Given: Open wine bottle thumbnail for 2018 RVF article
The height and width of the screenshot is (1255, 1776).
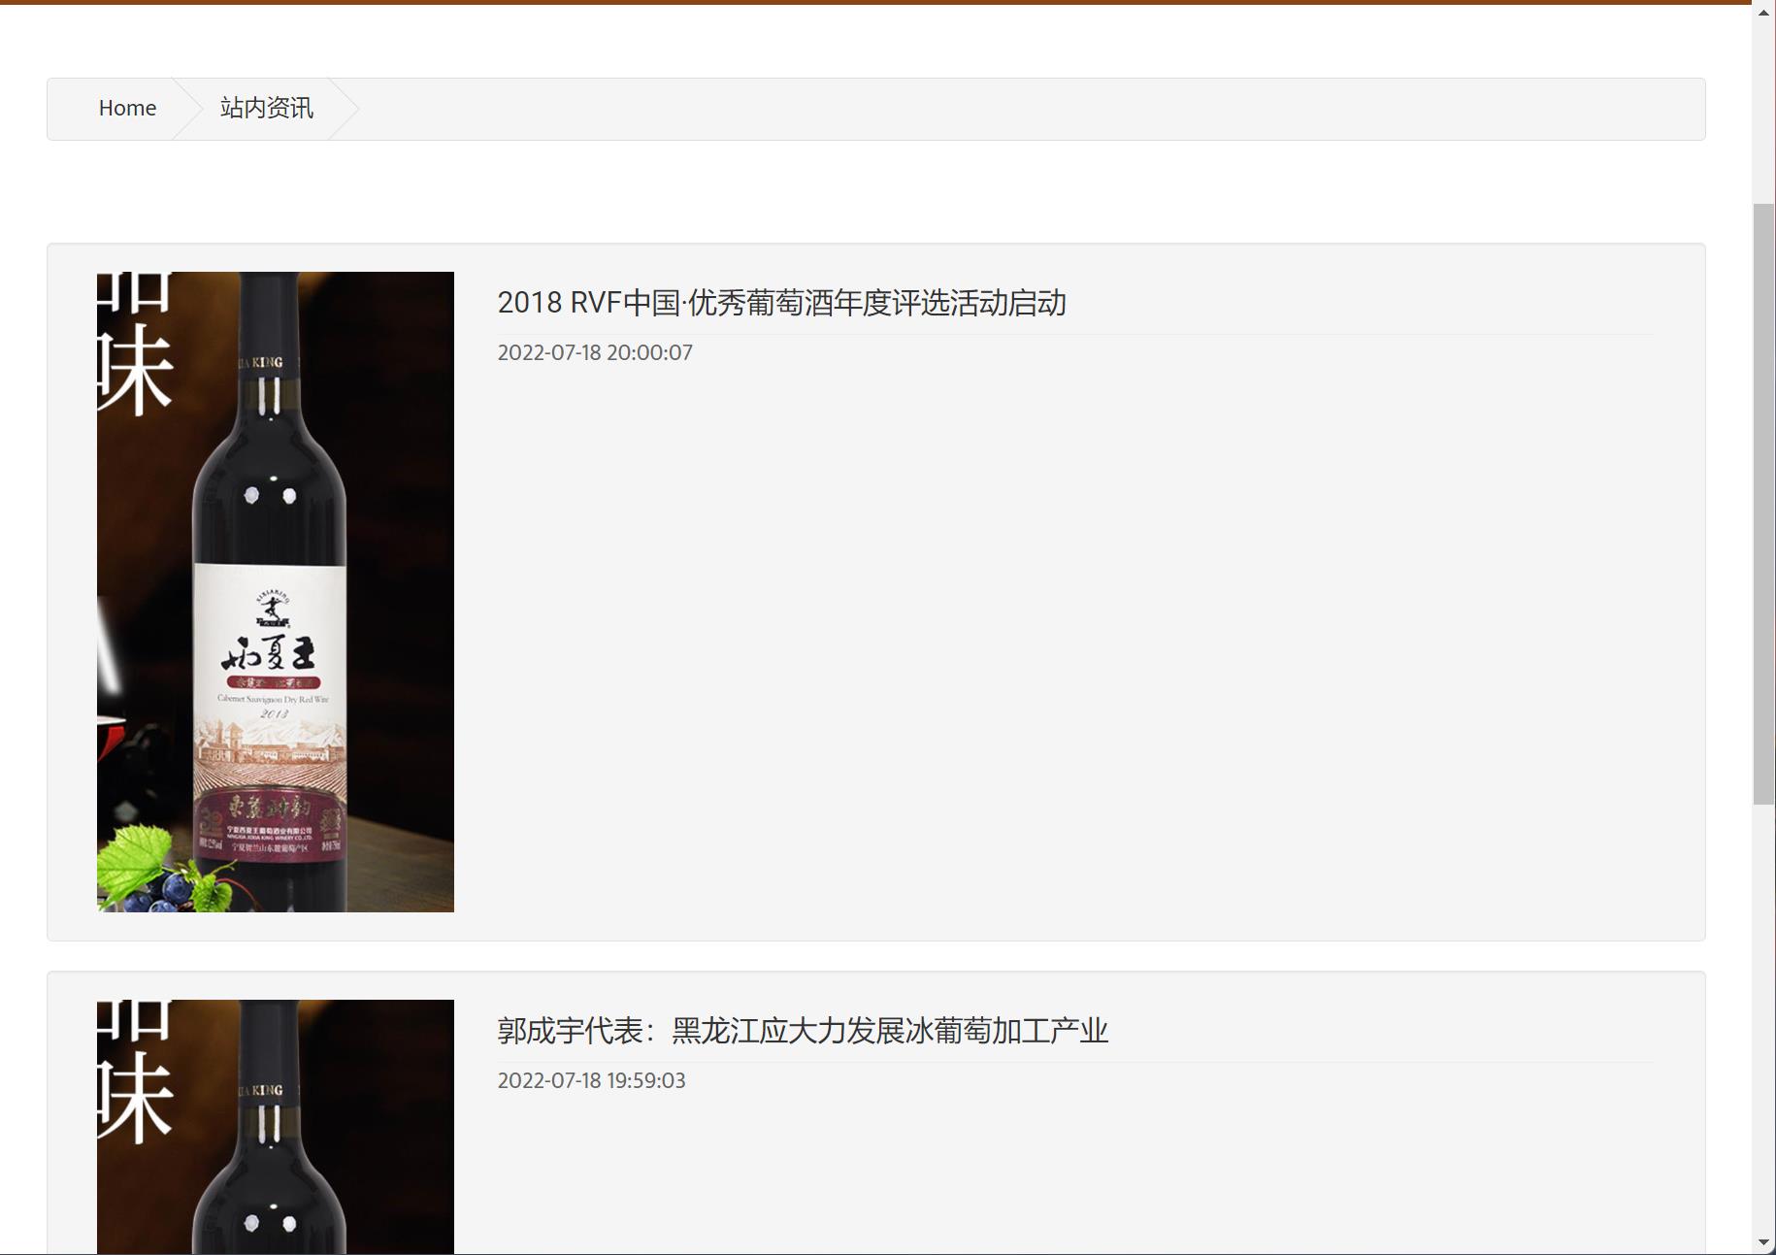Looking at the screenshot, I should [276, 592].
